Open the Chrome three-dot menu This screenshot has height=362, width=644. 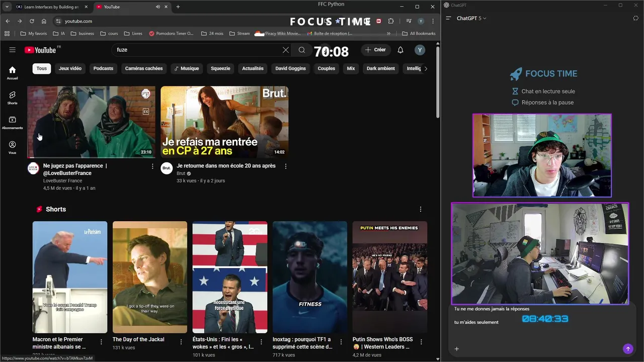[433, 21]
